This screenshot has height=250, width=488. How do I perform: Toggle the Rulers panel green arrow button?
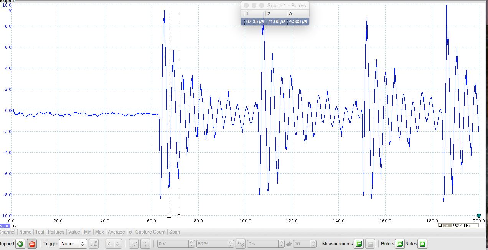click(400, 244)
